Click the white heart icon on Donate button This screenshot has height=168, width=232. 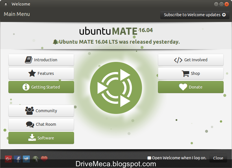[x=183, y=87]
